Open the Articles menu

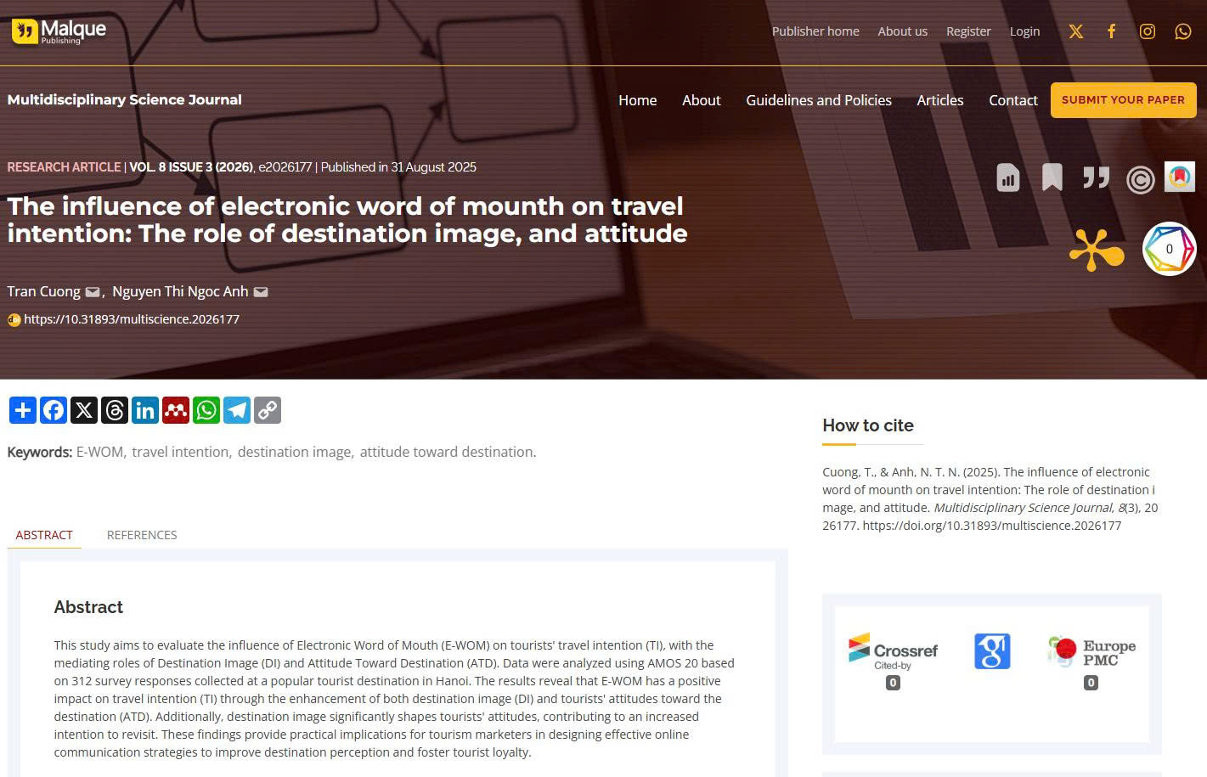click(939, 100)
